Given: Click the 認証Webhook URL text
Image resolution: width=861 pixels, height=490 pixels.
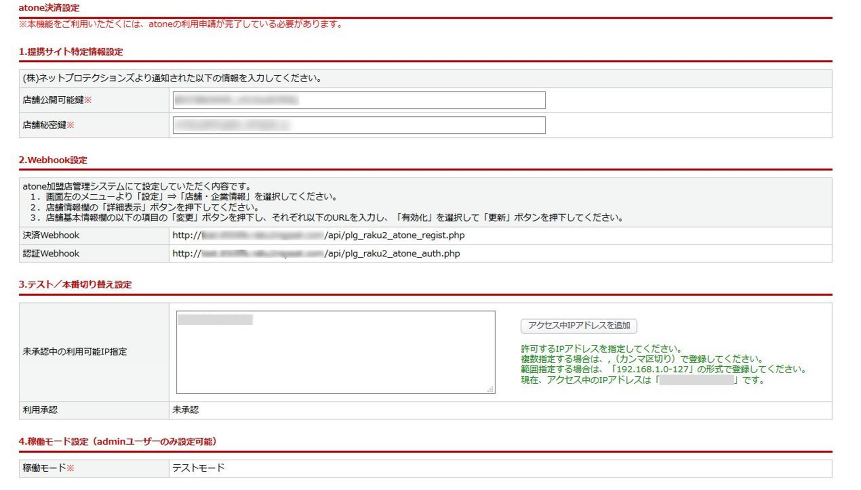Looking at the screenshot, I should [x=316, y=253].
